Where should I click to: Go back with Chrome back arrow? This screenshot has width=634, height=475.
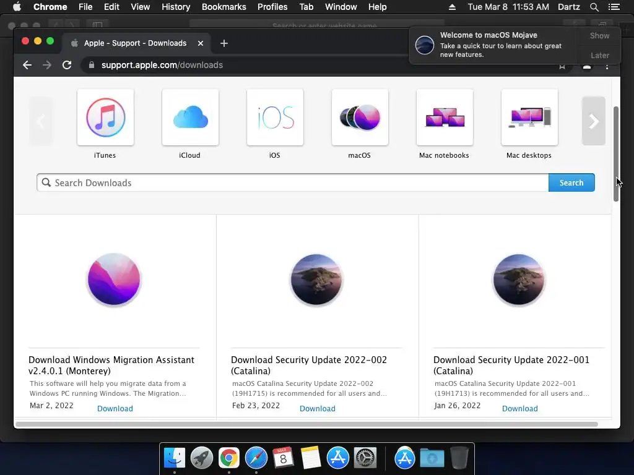[x=27, y=65]
